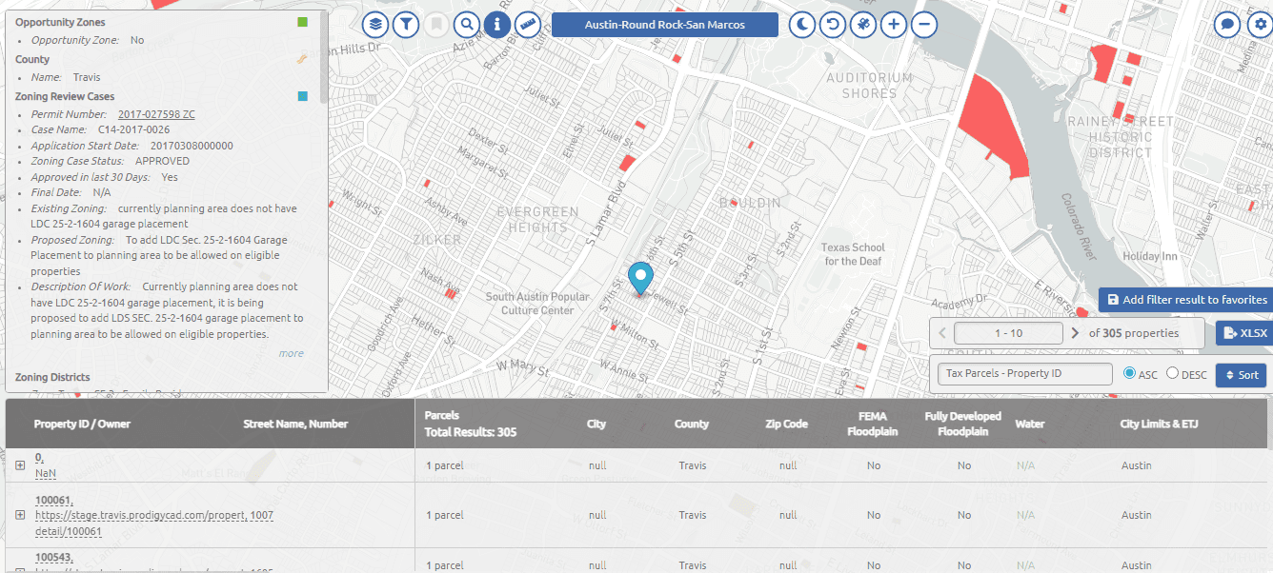Screen dimensions: 1273x573
Task: Go to previous results page arrow
Action: pos(942,333)
